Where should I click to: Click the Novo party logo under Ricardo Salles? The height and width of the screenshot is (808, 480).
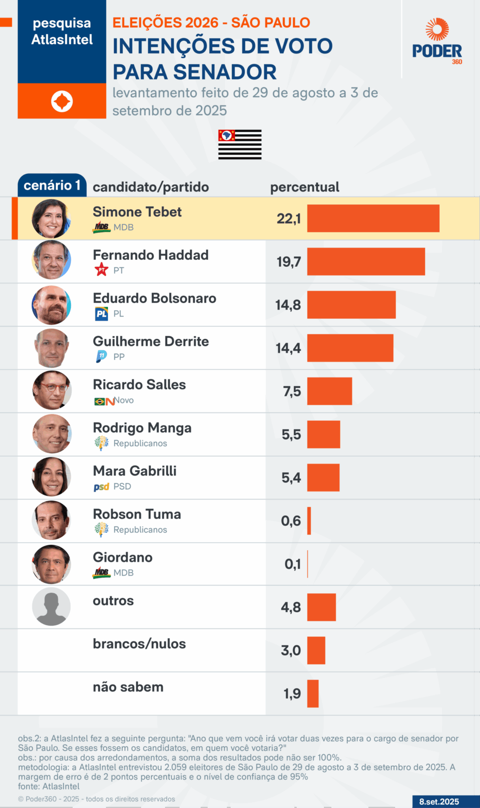[x=105, y=401]
